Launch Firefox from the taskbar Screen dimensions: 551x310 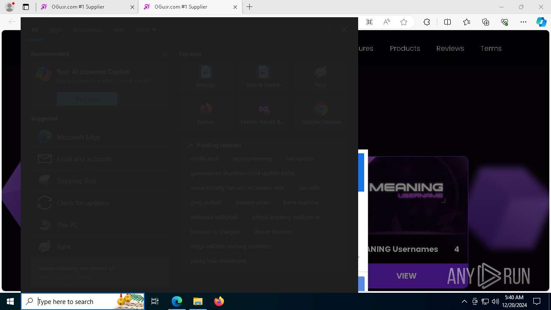pos(219,301)
